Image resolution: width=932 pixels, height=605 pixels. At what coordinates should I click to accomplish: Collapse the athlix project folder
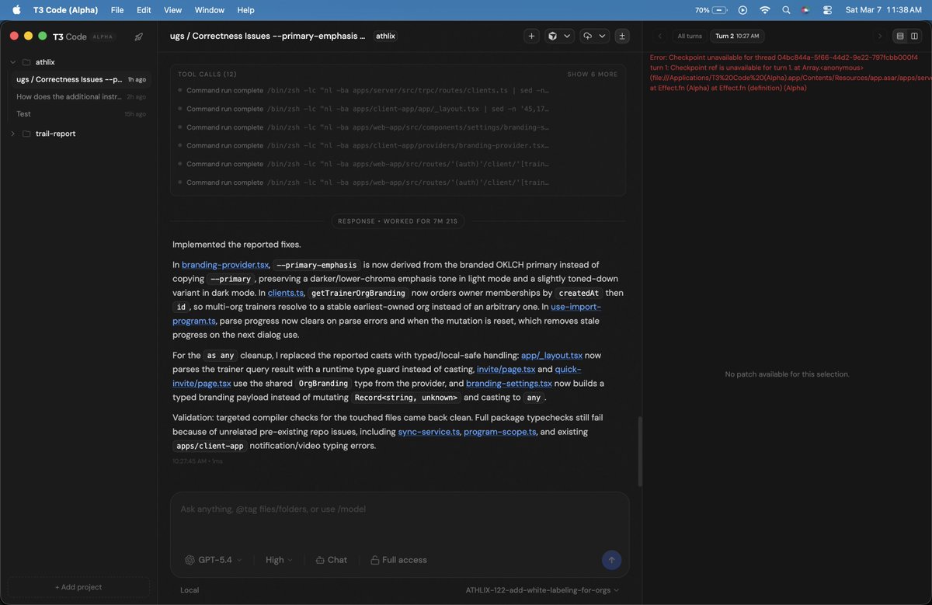pyautogui.click(x=12, y=62)
